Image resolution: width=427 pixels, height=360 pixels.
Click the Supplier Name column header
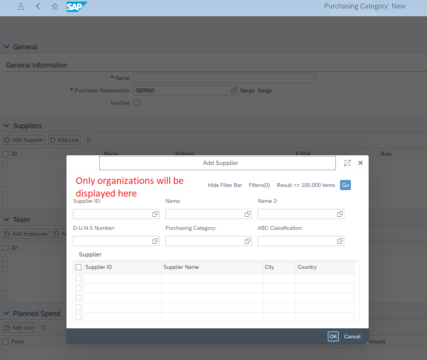(212, 267)
